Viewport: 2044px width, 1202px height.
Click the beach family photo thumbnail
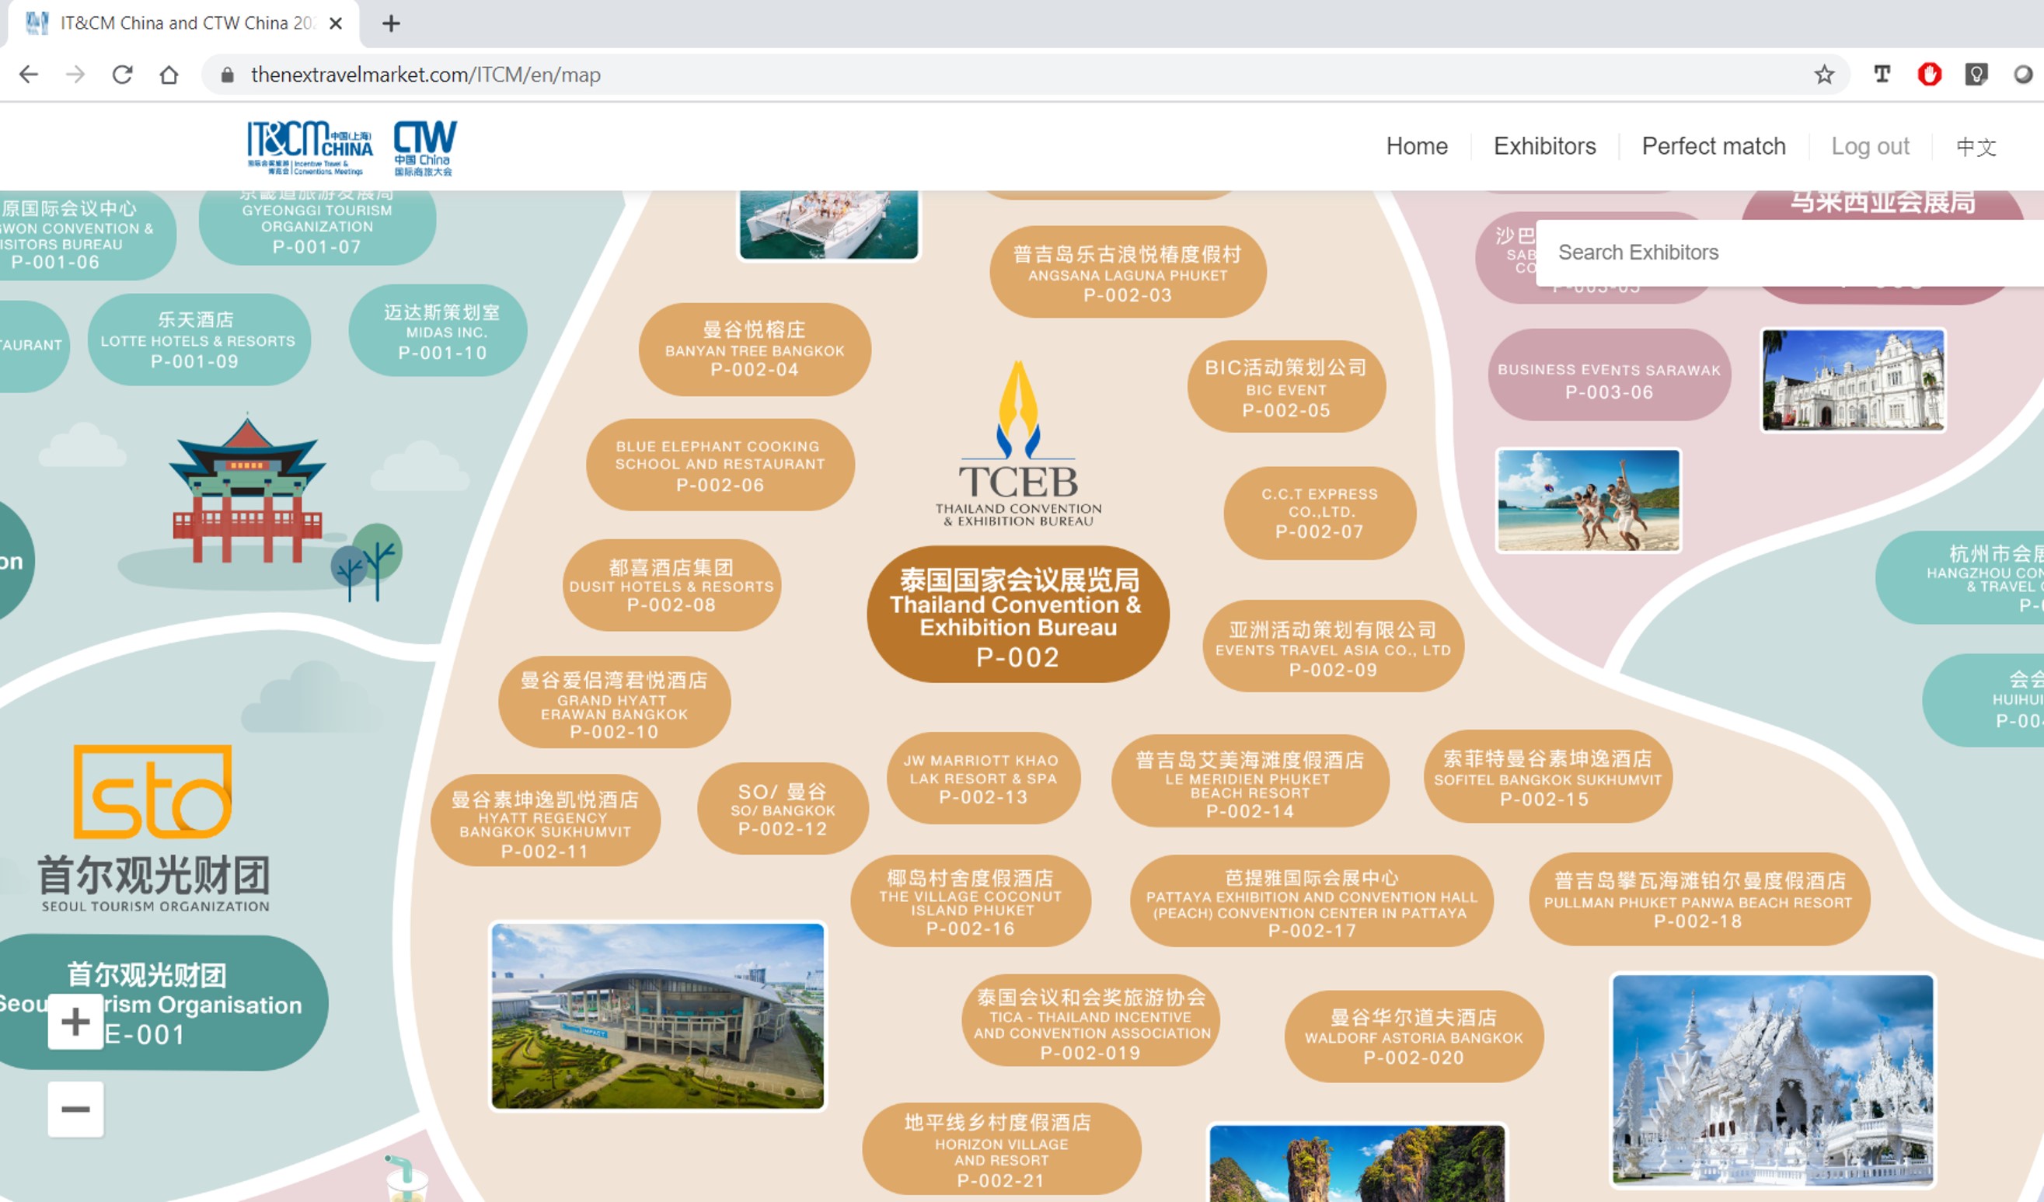coord(1588,500)
